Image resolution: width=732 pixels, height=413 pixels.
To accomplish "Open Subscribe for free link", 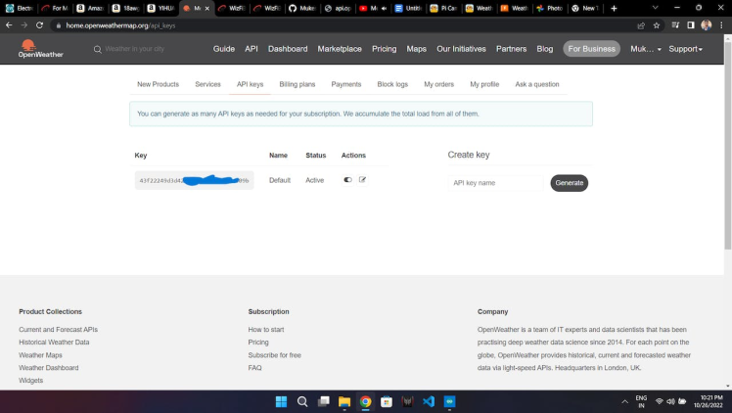I will [274, 355].
